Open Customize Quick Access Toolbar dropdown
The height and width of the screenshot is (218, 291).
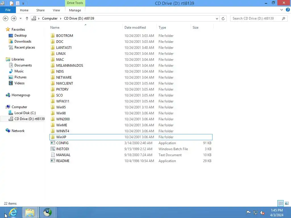pos(23,3)
